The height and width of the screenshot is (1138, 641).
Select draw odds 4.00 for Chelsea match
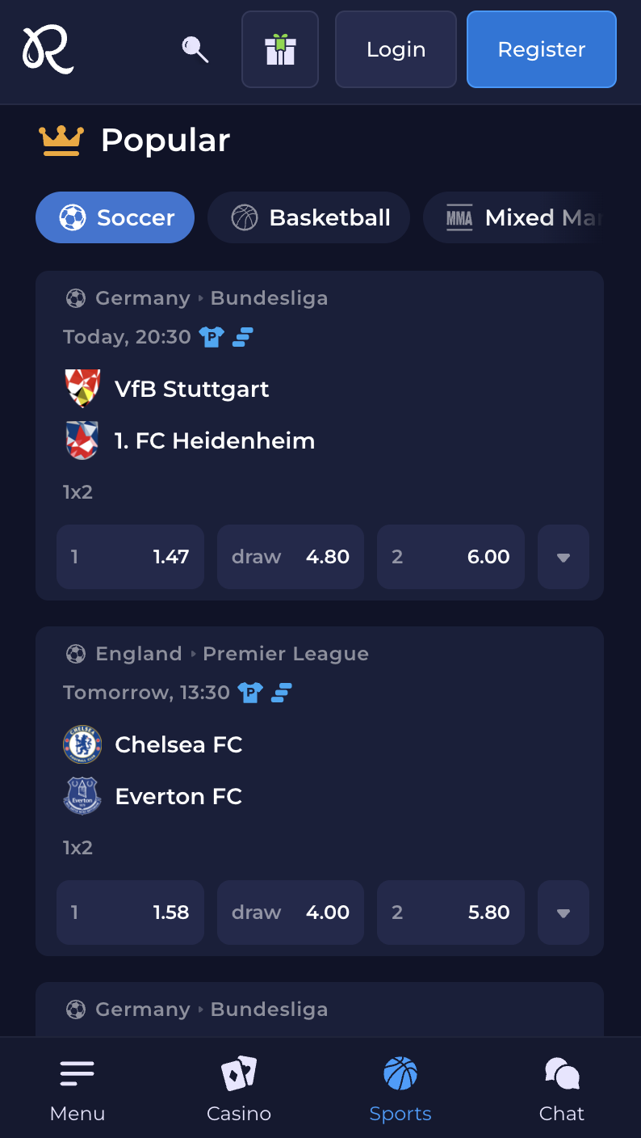[291, 913]
